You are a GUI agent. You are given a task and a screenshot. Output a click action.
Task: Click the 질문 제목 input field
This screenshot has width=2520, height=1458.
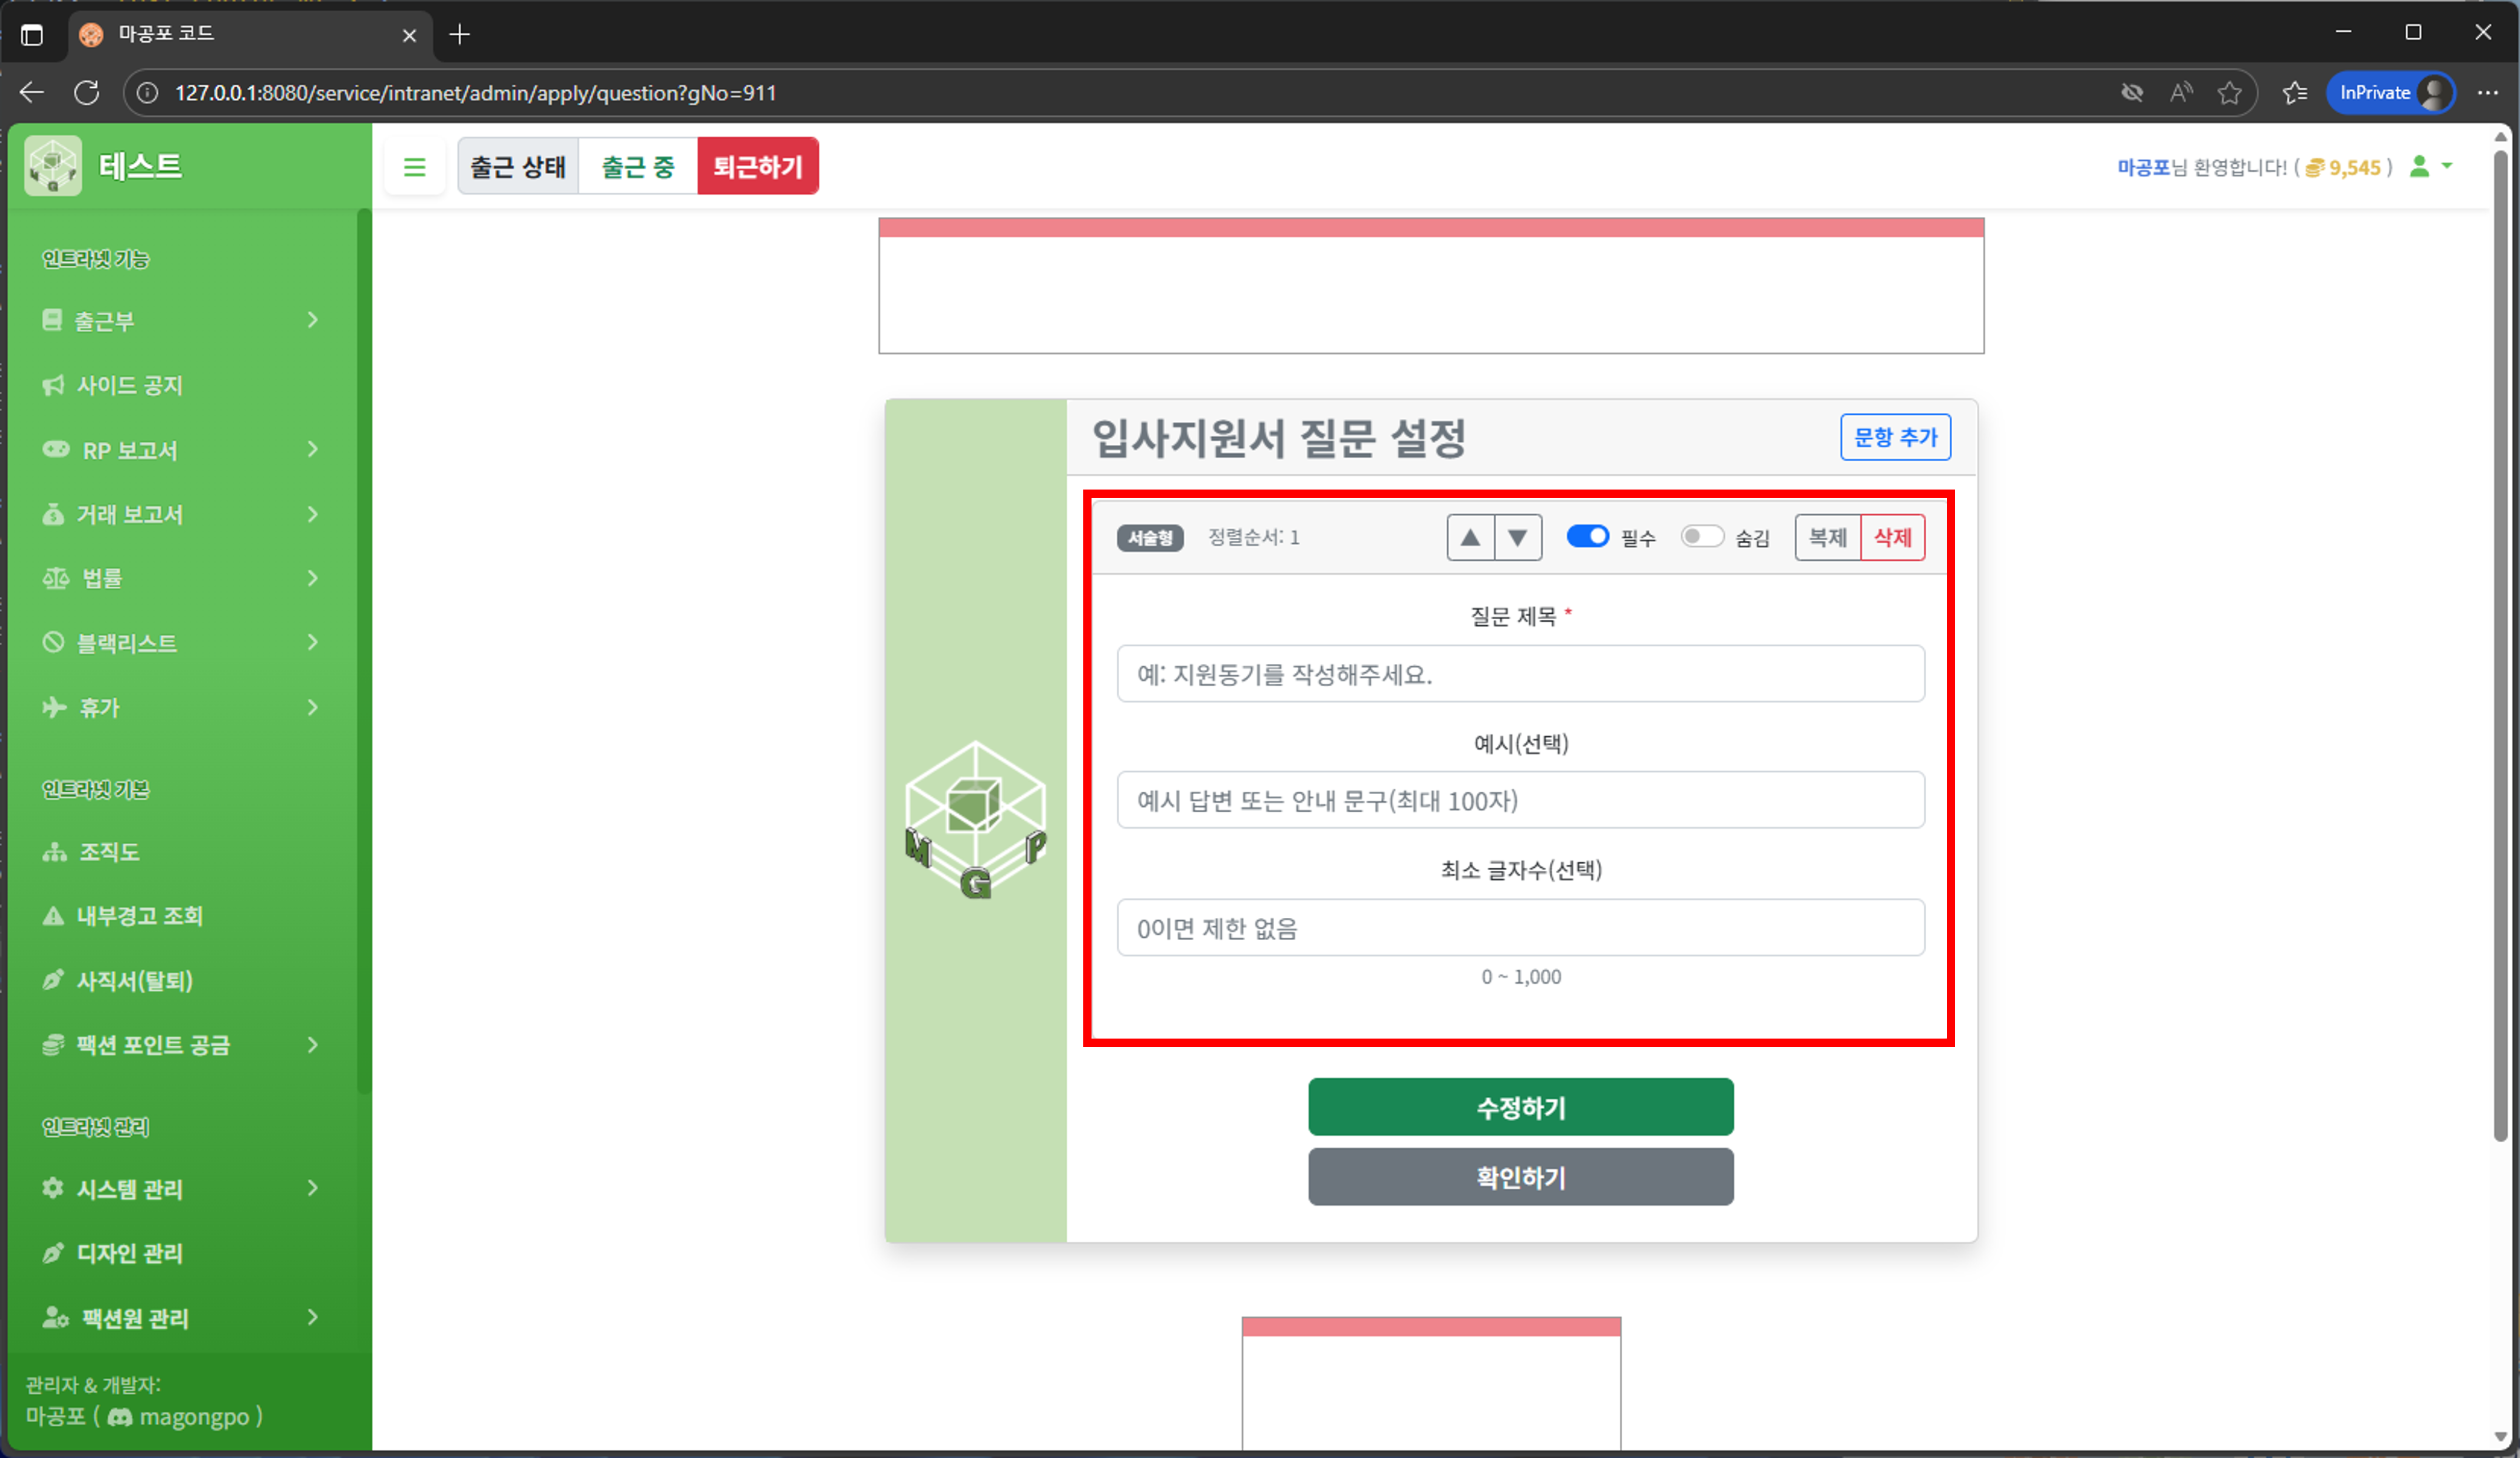click(x=1520, y=674)
